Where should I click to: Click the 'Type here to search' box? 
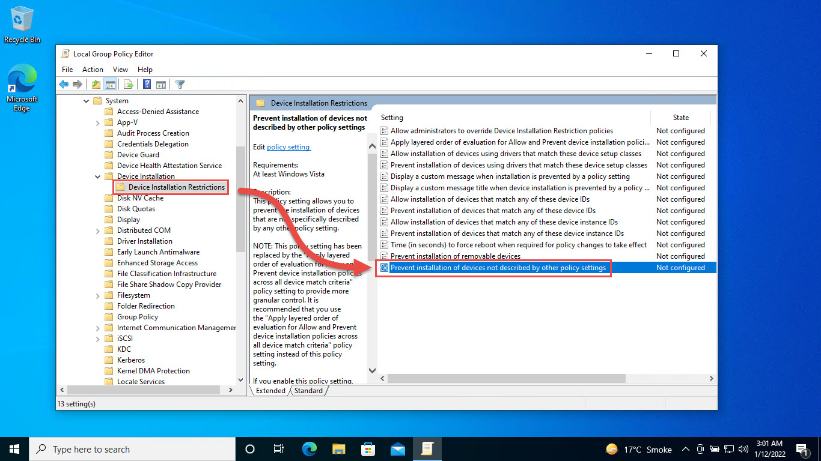pos(132,449)
